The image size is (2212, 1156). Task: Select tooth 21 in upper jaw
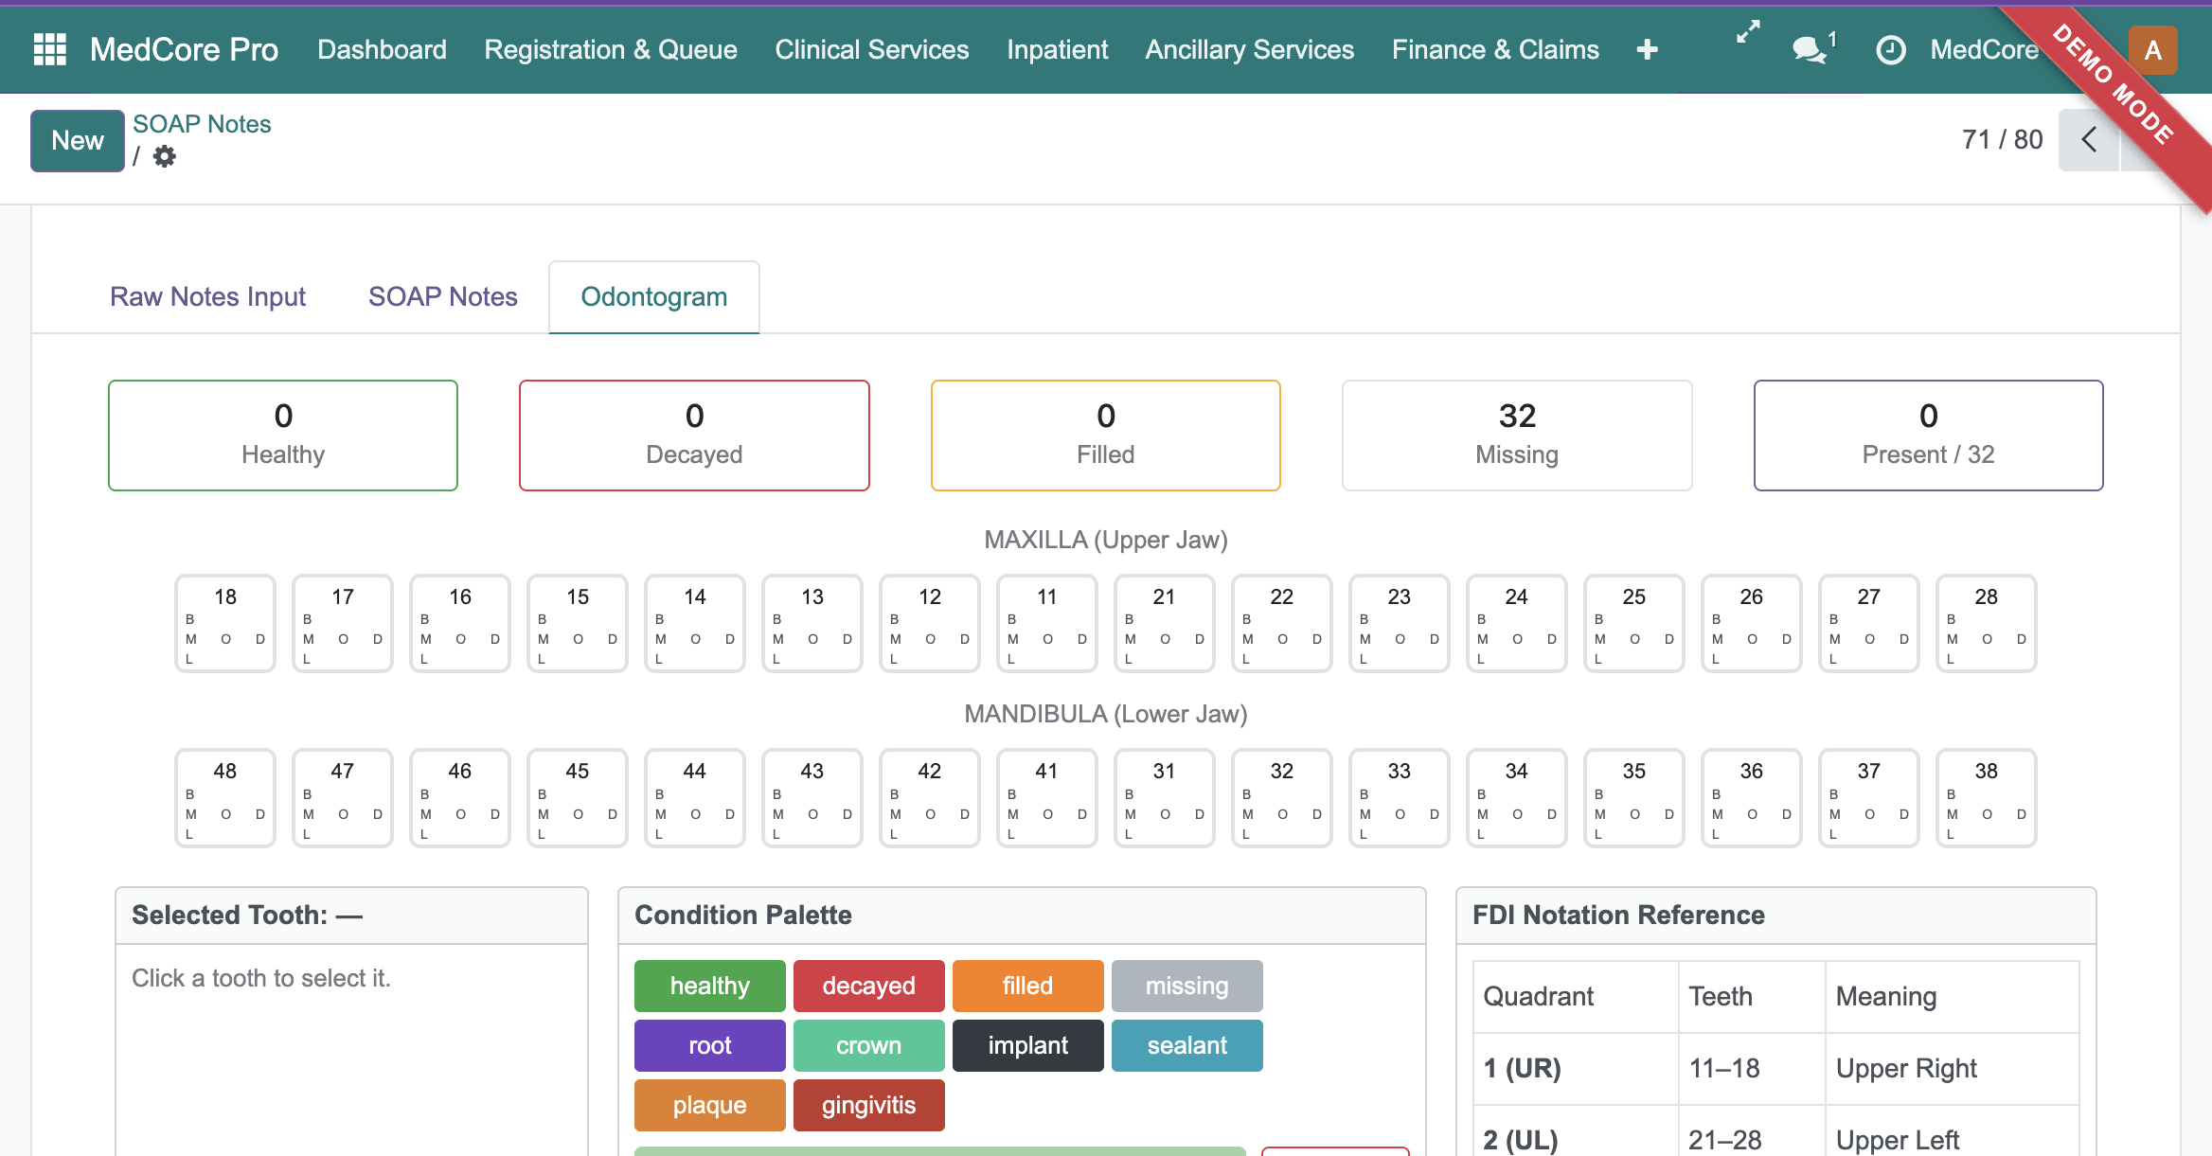click(x=1165, y=623)
